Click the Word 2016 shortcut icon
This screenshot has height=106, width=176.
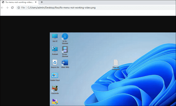click(x=65, y=63)
